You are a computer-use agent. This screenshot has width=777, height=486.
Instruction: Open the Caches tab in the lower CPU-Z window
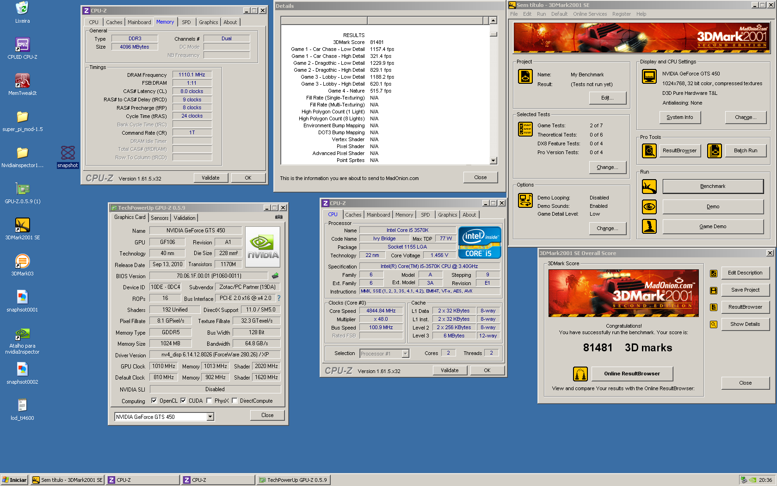pos(353,215)
